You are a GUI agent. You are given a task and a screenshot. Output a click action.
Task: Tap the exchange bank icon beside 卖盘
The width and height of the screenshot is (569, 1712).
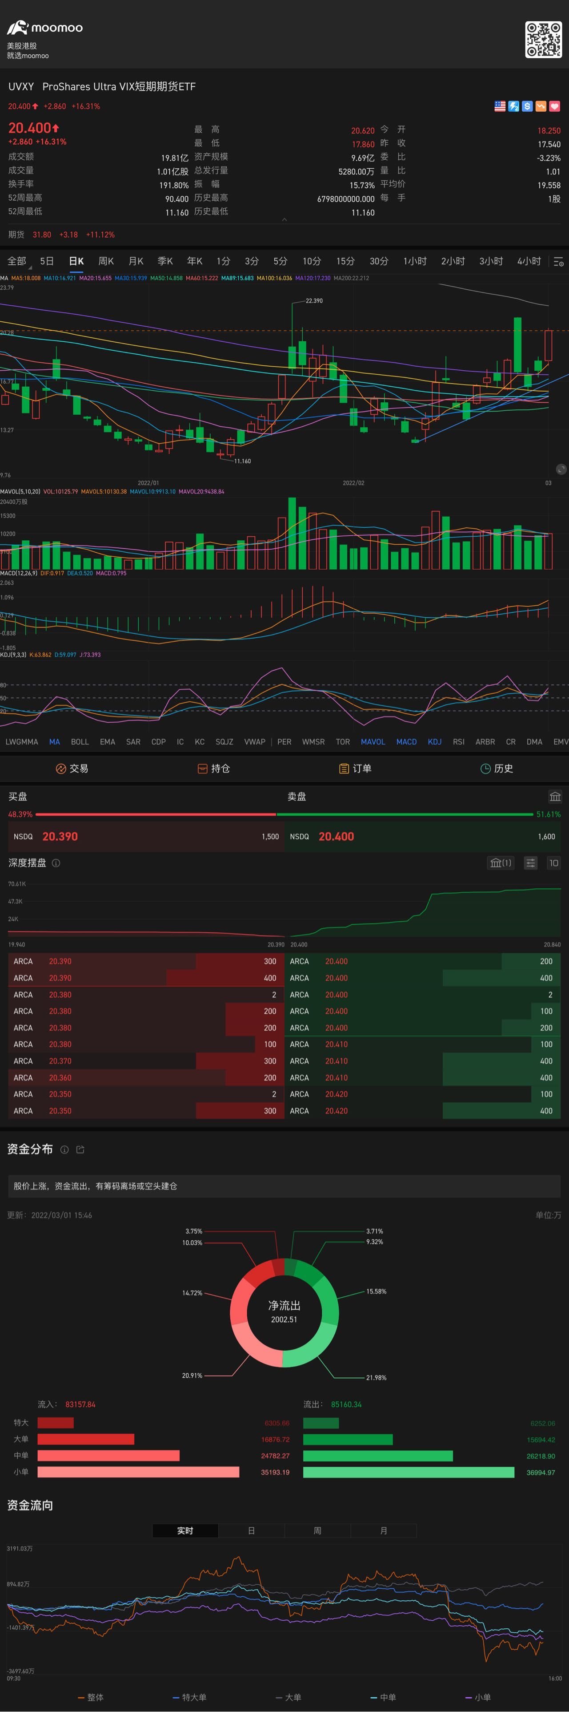click(555, 796)
